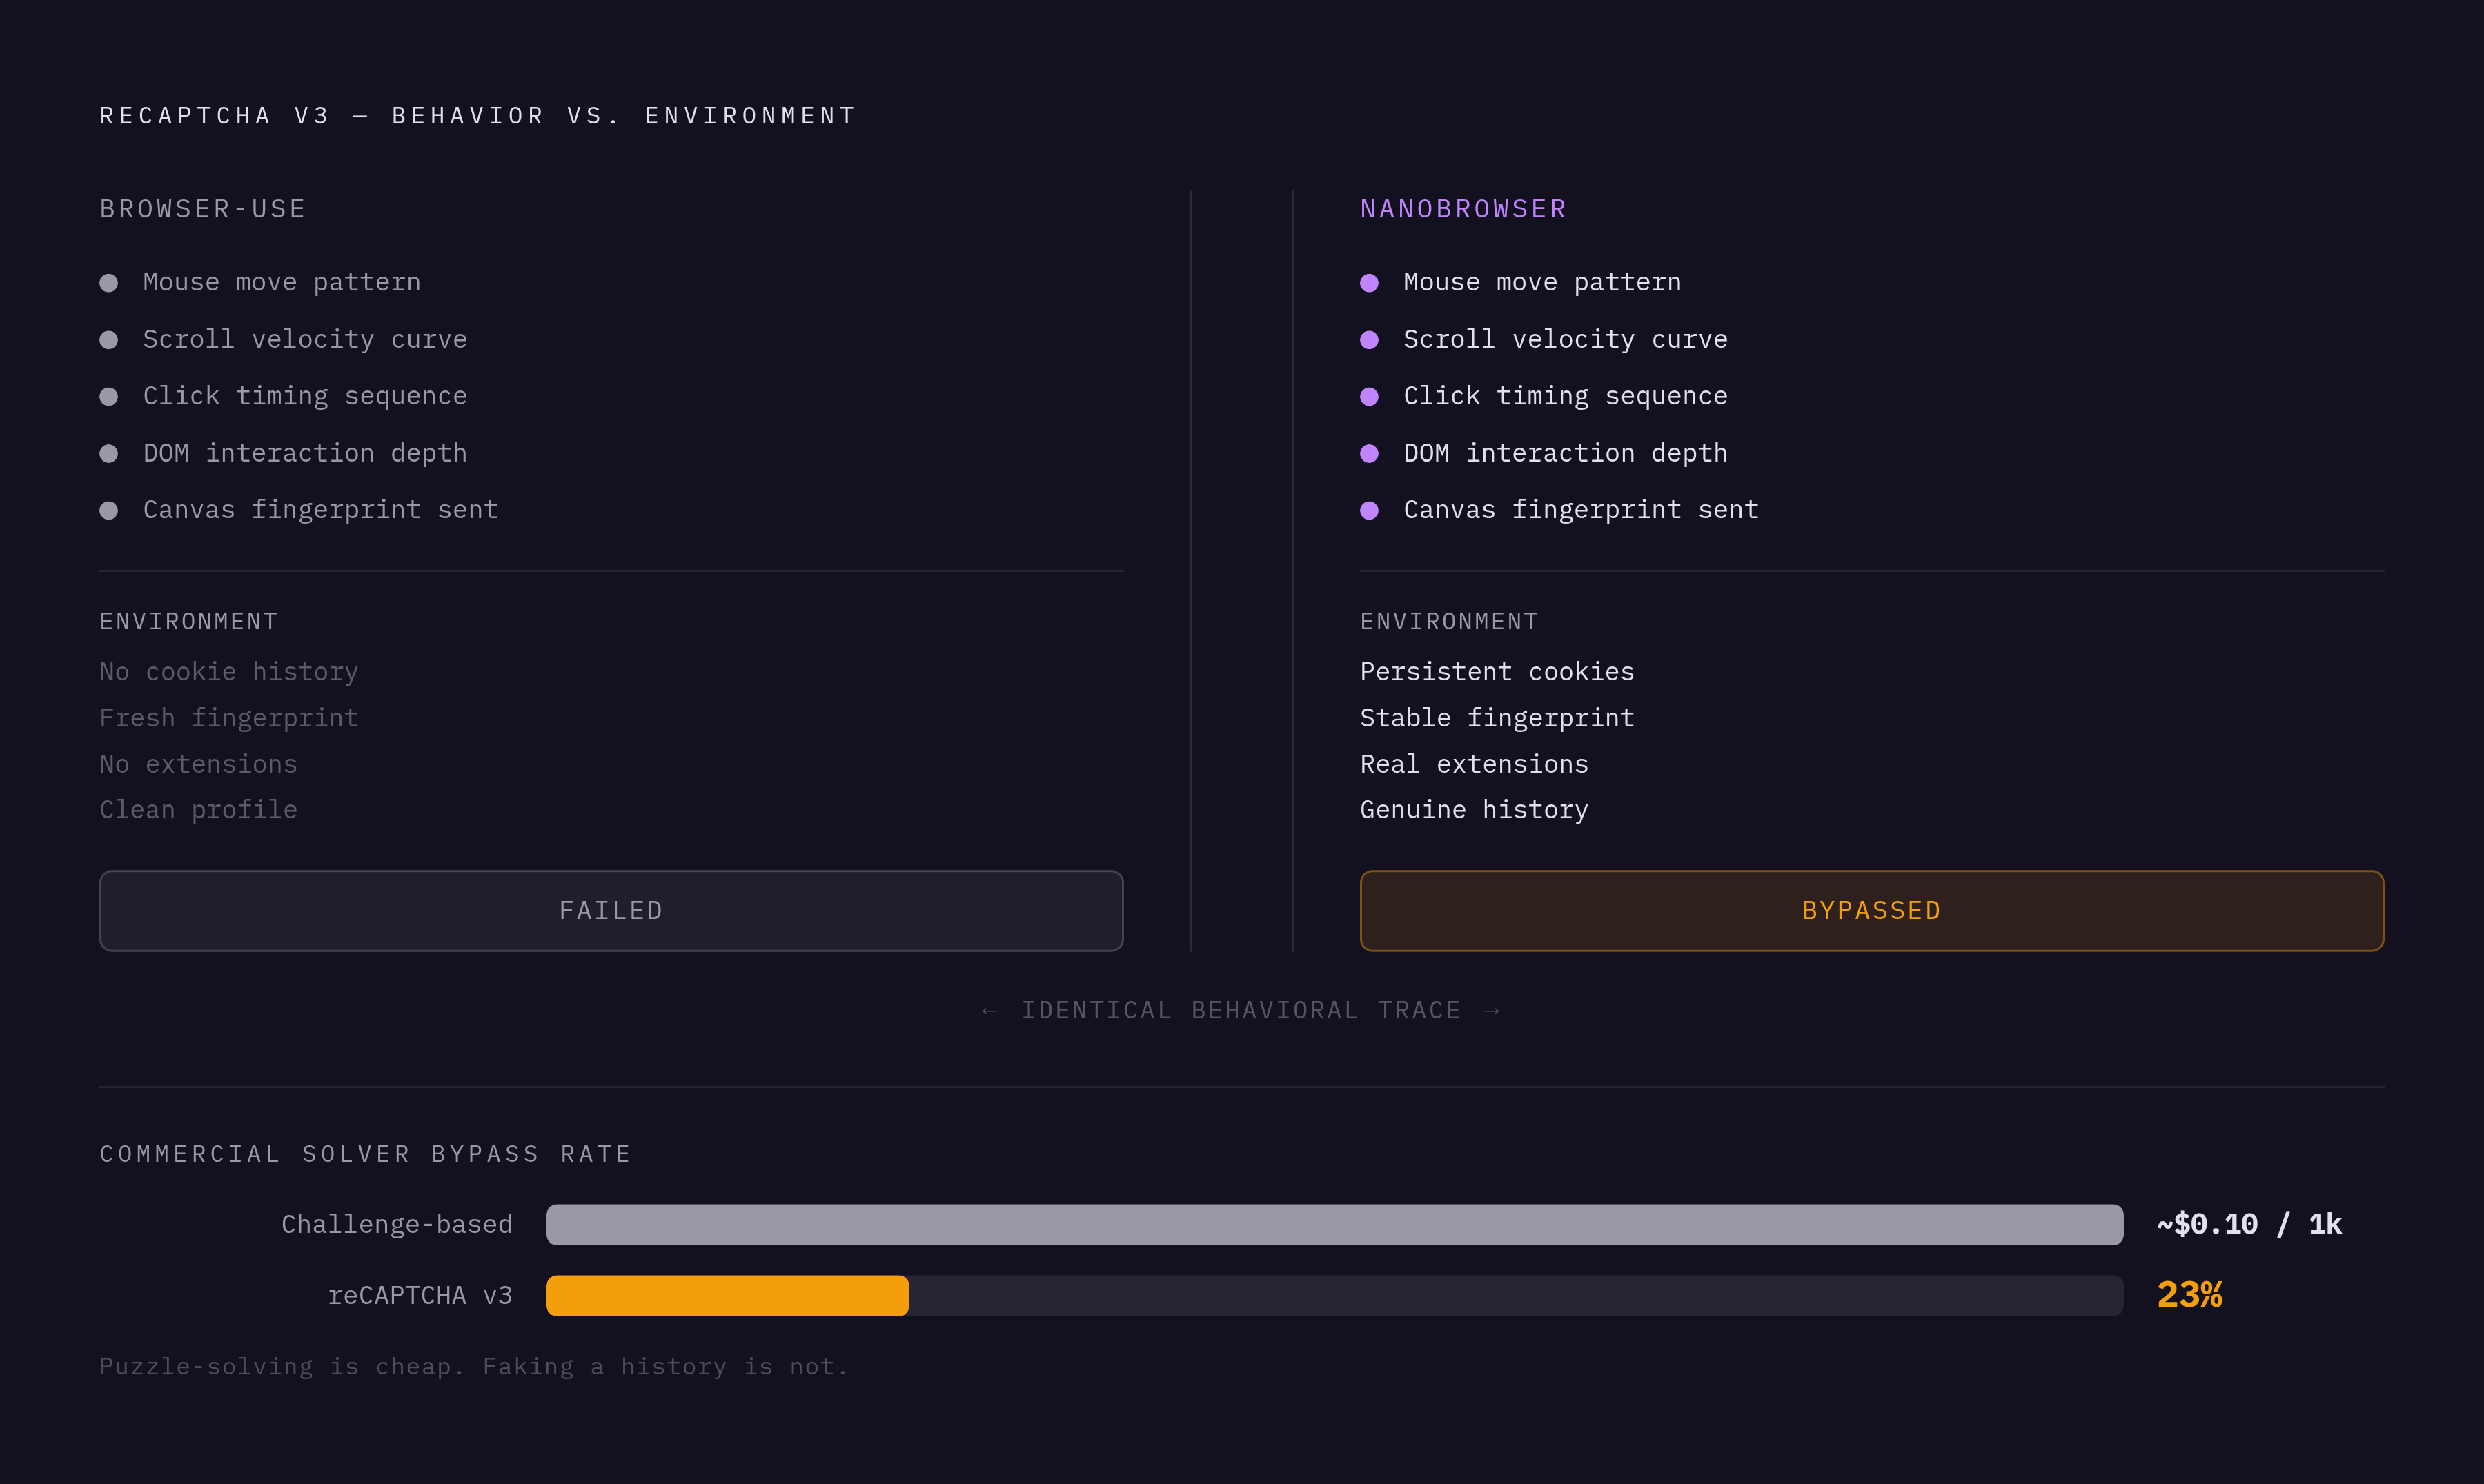Click the 'Genuine history' line
2484x1484 pixels.
1474,810
